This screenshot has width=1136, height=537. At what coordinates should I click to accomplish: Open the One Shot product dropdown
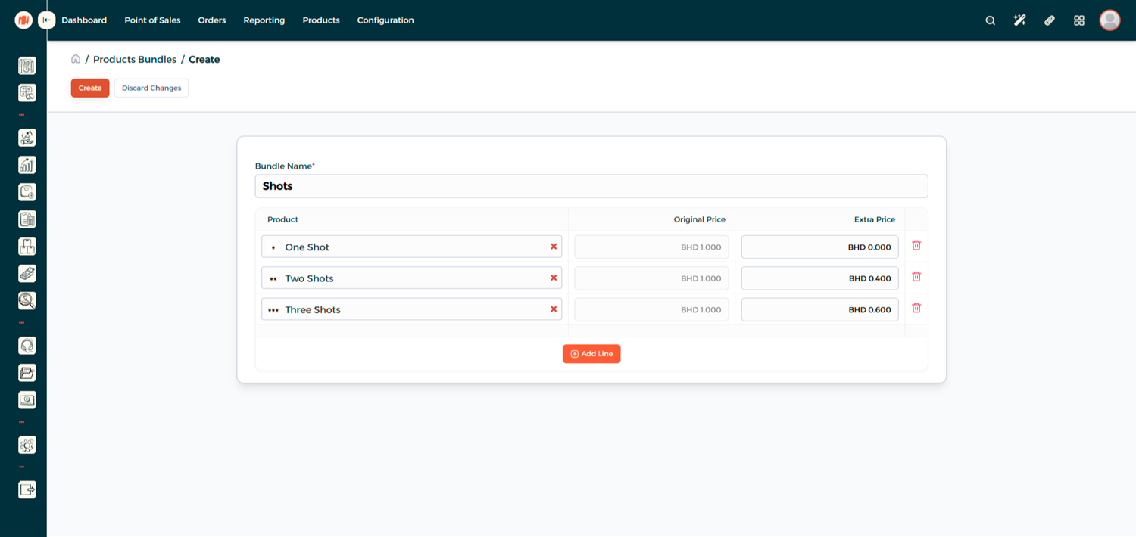click(409, 247)
